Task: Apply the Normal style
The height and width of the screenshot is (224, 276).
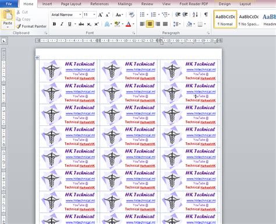Action: coord(225,19)
